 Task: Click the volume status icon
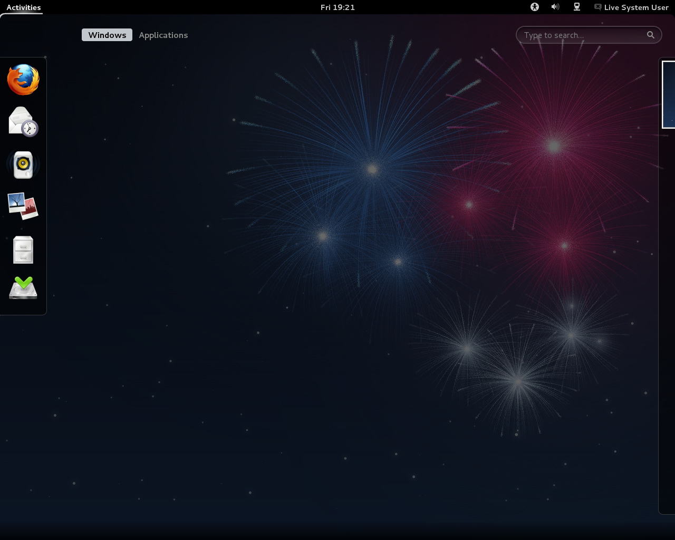click(555, 7)
